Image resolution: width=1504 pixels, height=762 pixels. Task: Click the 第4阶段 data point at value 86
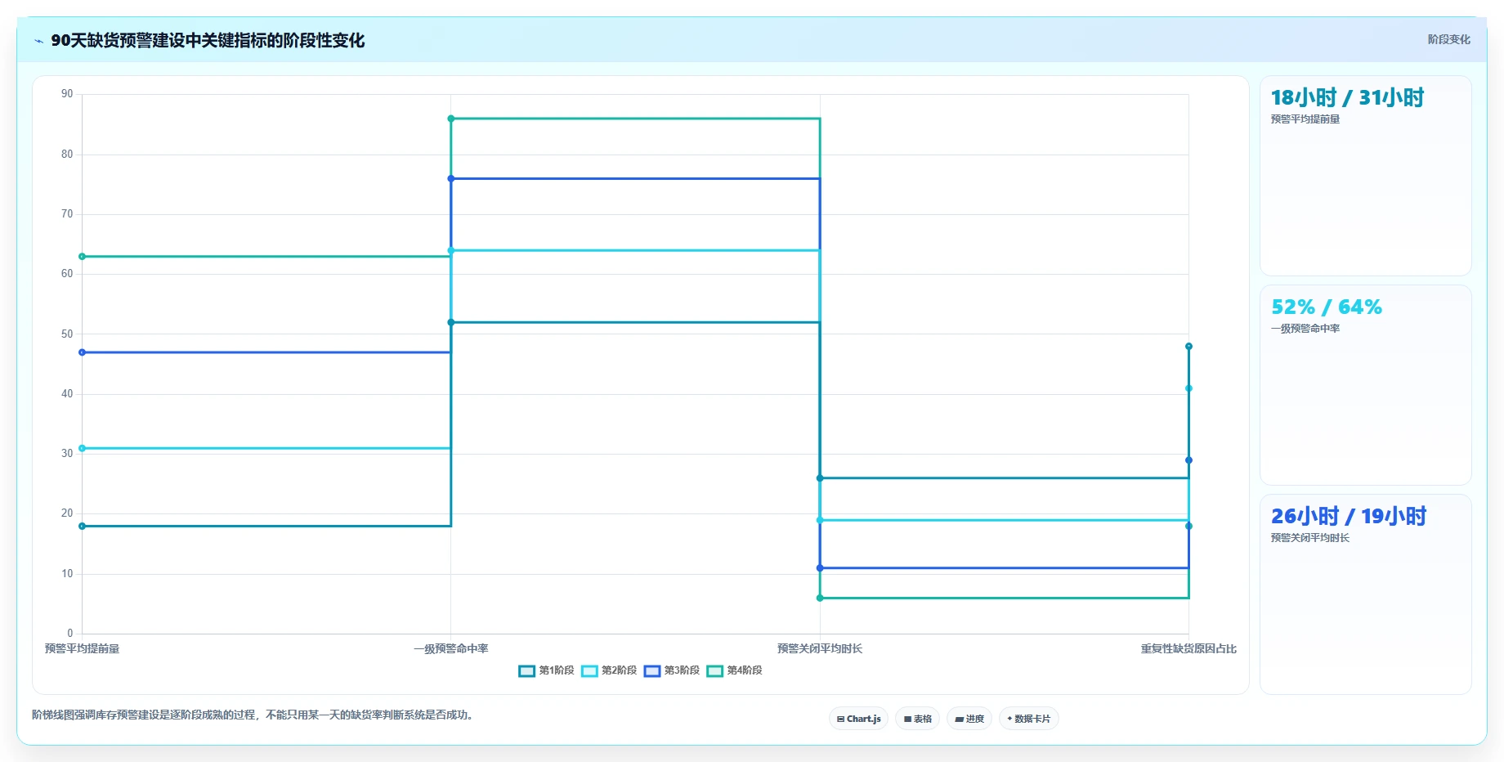pos(451,119)
